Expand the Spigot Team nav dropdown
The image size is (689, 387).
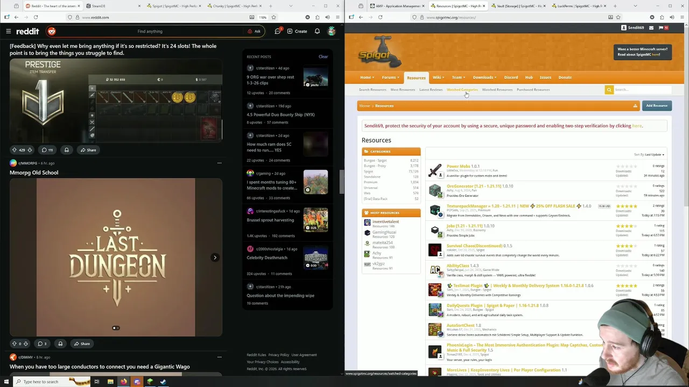(x=459, y=77)
